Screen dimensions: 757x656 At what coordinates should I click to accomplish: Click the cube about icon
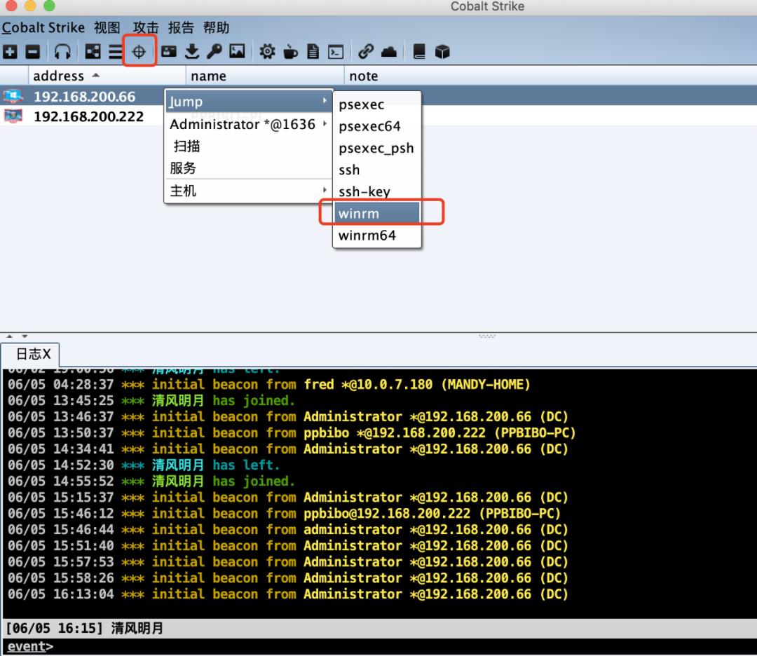tap(442, 51)
